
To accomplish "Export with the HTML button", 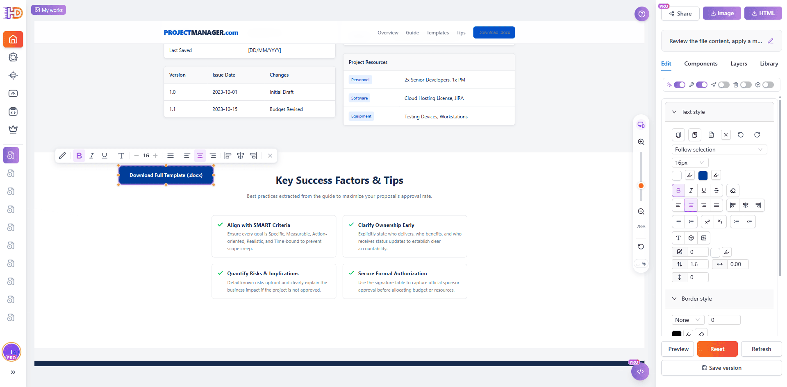I will click(x=763, y=13).
